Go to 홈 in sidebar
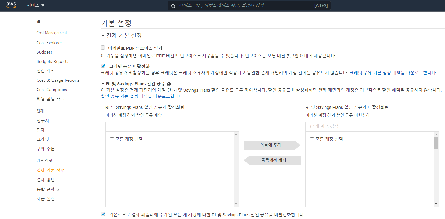The image size is (445, 219). [39, 21]
